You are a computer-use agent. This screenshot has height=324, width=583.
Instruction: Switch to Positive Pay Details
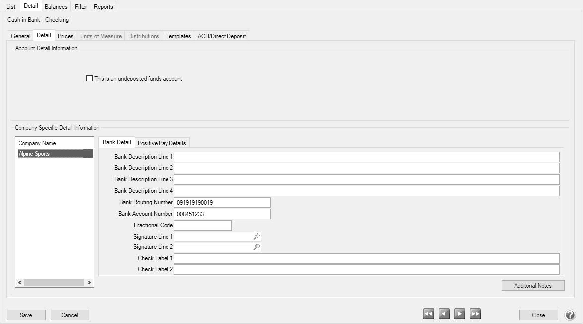pos(163,142)
